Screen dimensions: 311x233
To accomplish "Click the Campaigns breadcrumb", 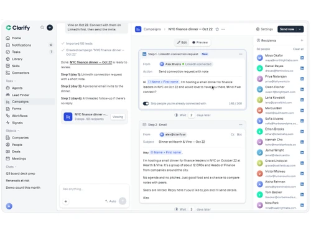I will (152, 29).
